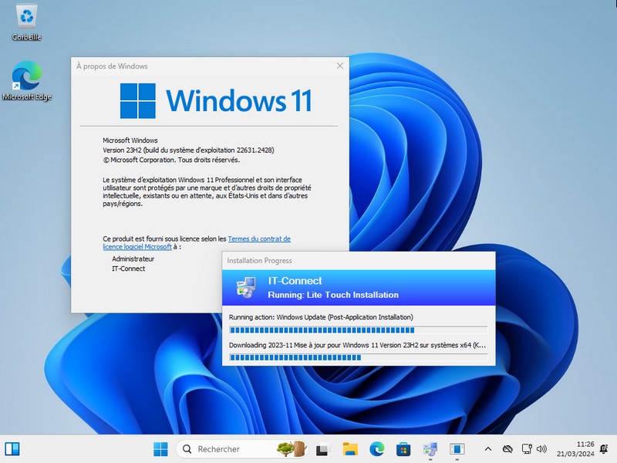The width and height of the screenshot is (617, 463).
Task: Click the Administrateur licensee name
Action: click(x=133, y=259)
